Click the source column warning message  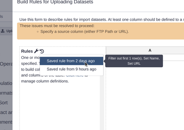click(x=85, y=32)
